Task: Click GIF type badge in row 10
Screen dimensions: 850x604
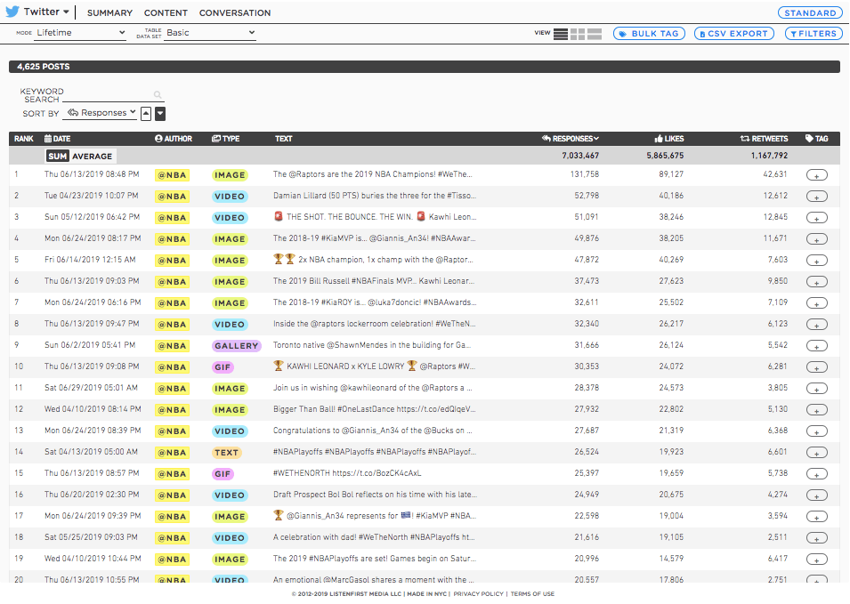Action: click(223, 367)
